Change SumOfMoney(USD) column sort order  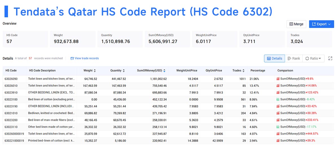tap(164, 71)
